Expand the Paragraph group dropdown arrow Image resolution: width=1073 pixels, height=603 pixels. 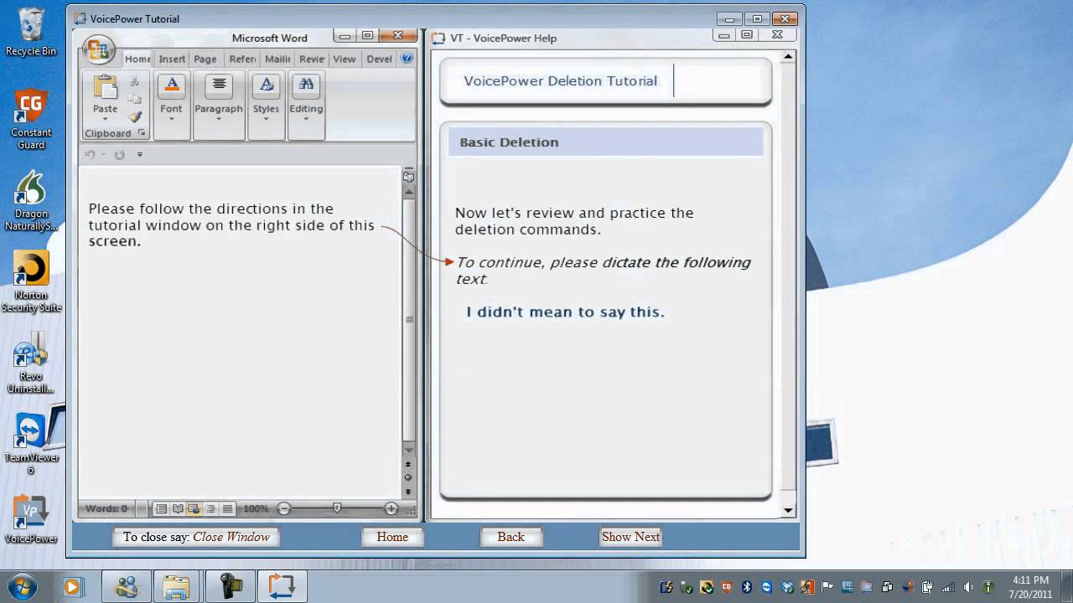tap(219, 119)
